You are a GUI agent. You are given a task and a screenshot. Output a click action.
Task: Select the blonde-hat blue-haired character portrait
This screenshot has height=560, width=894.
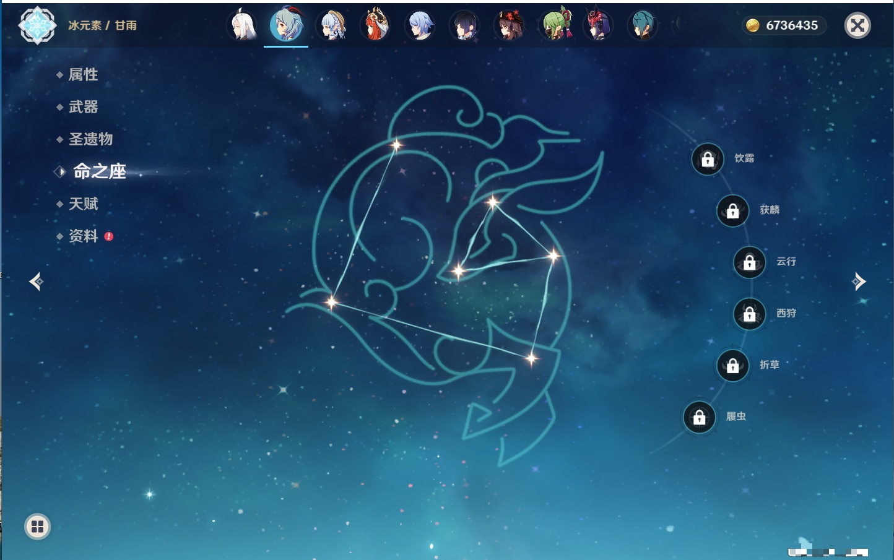coord(331,25)
